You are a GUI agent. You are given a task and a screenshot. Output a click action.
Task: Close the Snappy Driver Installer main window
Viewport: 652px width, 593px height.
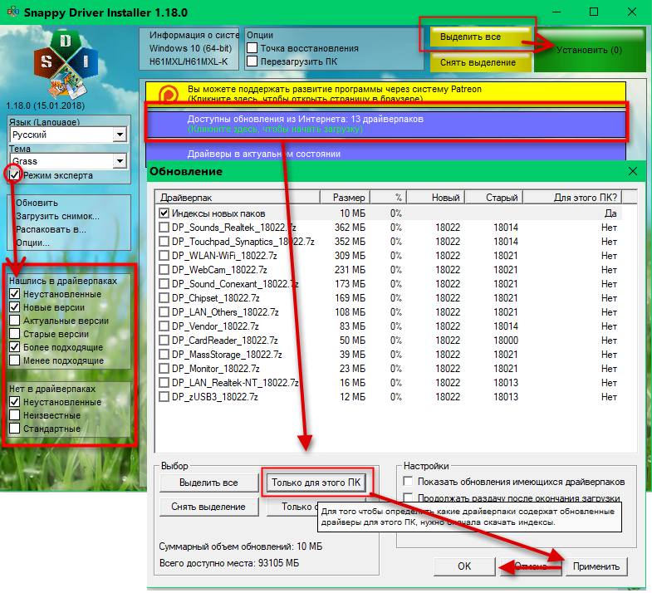pos(631,12)
